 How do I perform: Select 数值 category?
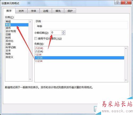(x=17, y=25)
